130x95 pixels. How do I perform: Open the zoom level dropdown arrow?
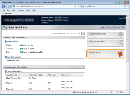125,92
